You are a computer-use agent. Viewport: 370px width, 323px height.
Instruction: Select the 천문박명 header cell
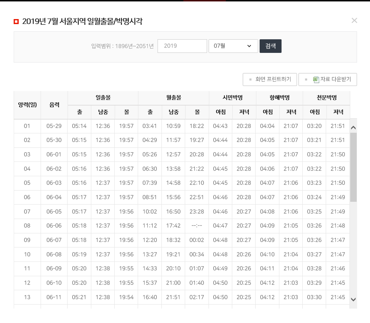tap(326, 98)
